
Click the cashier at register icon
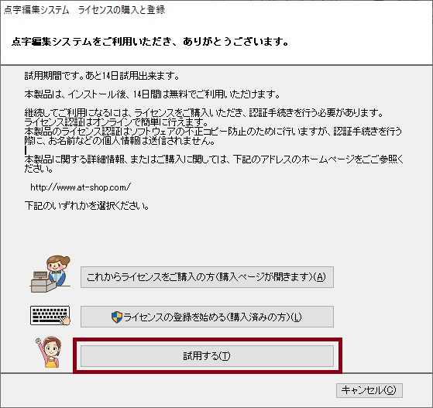point(50,274)
